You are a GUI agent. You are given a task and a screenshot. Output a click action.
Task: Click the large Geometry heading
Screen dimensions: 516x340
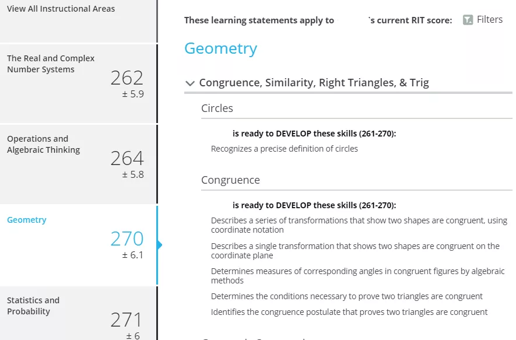click(x=220, y=49)
